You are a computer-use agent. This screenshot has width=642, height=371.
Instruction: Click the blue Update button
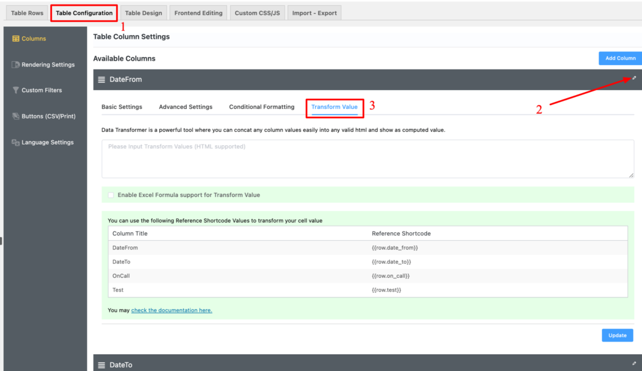[x=617, y=335]
